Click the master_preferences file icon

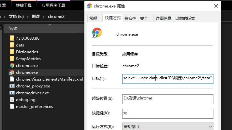point(12,106)
